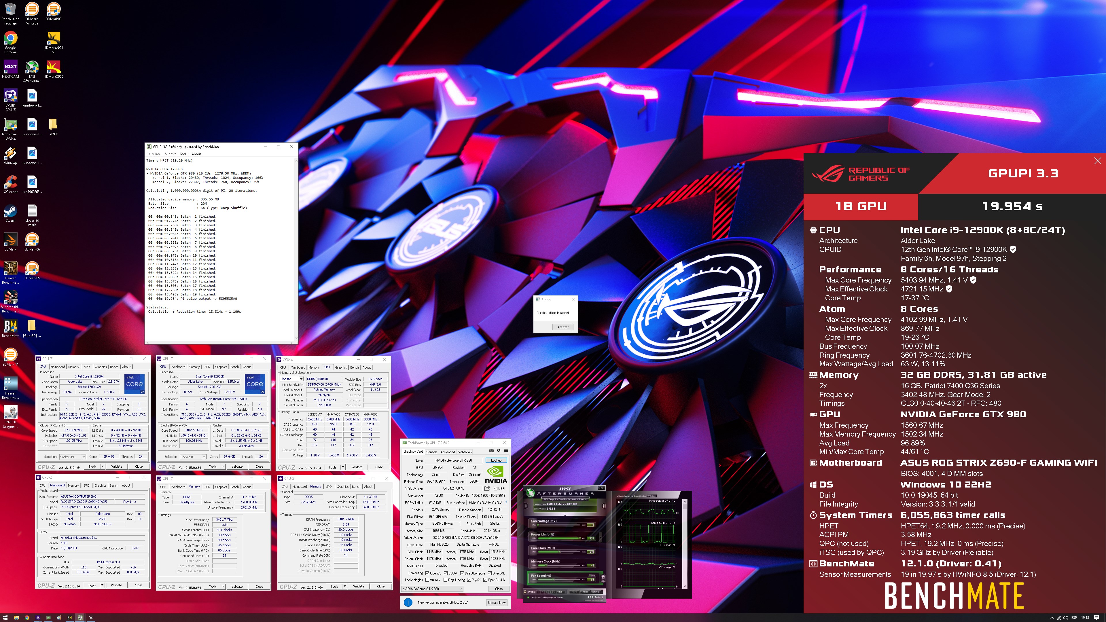The height and width of the screenshot is (622, 1106).
Task: Toggle the UEFI checkbox in GPU-Z
Action: [x=495, y=488]
